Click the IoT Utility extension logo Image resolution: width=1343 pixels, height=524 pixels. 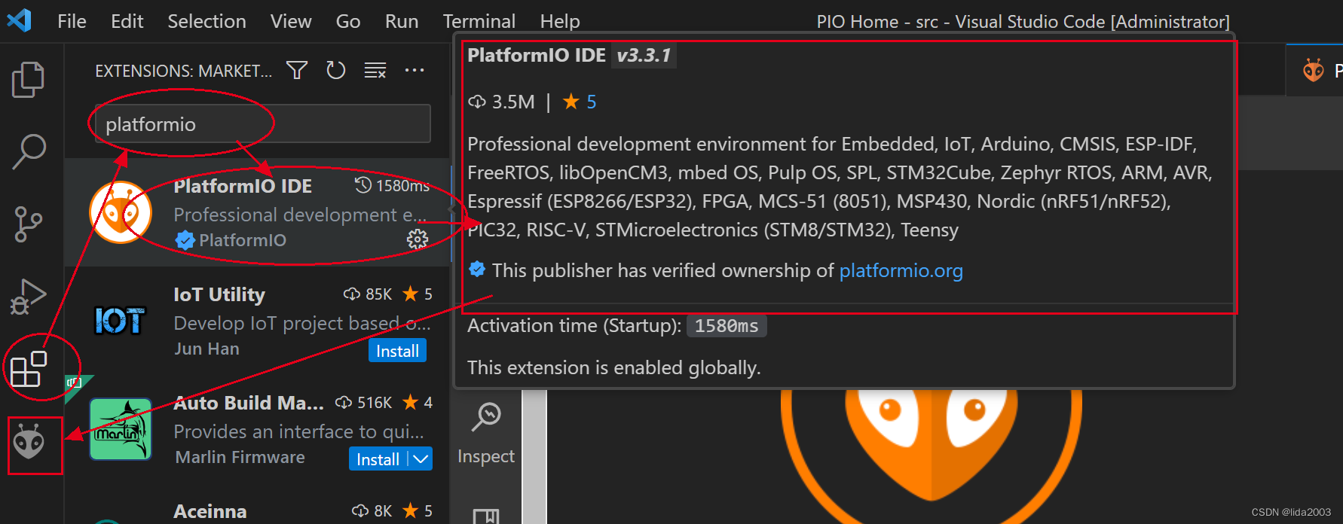point(120,321)
